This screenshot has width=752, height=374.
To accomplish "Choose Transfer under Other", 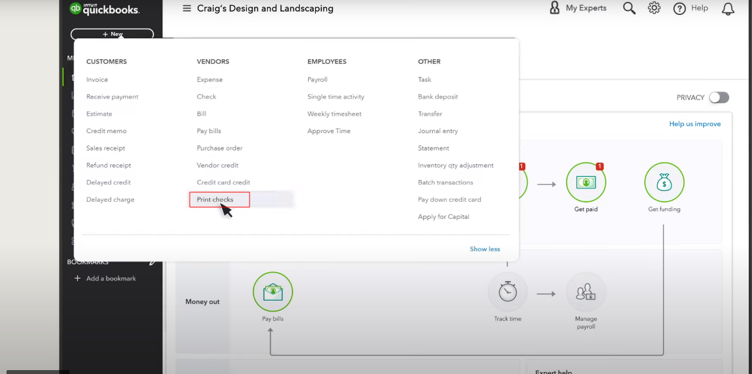I will pyautogui.click(x=430, y=114).
